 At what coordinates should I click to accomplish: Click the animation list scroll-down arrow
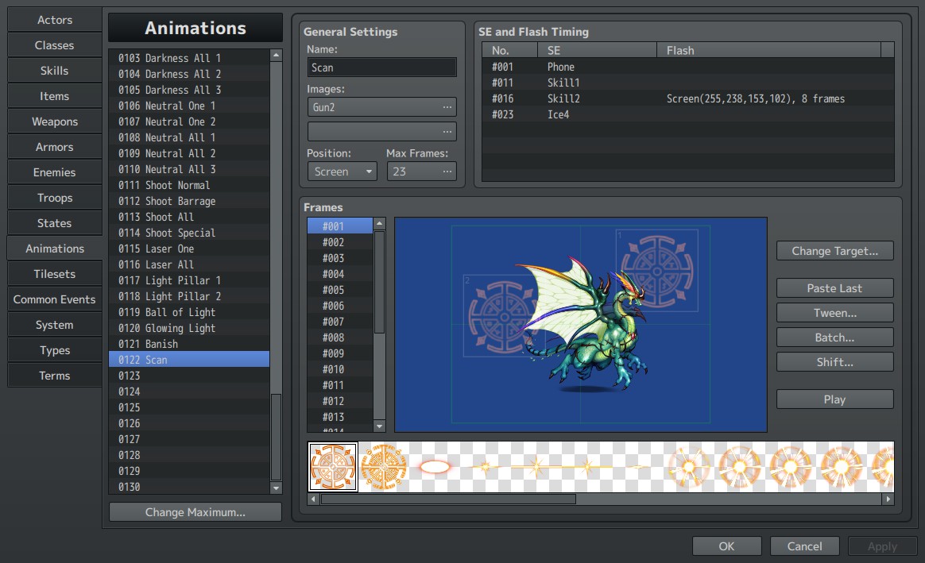tap(276, 488)
